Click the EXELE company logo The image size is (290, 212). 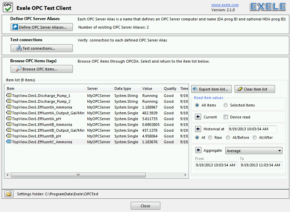[x=268, y=7]
